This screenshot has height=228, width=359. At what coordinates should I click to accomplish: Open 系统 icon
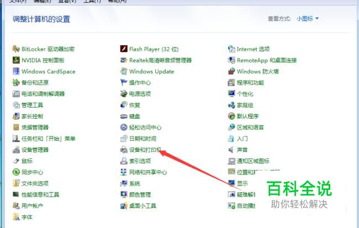[x=124, y=183]
